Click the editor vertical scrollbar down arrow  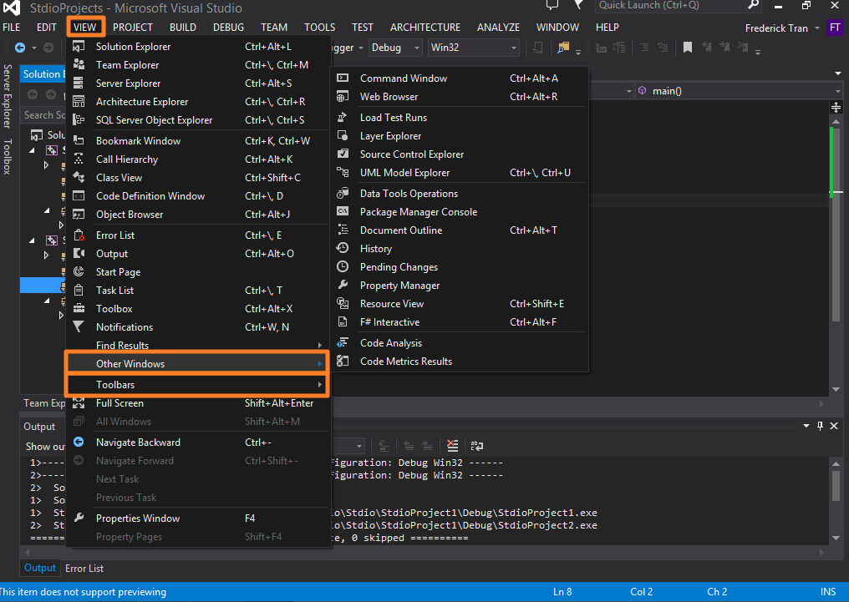(x=836, y=389)
